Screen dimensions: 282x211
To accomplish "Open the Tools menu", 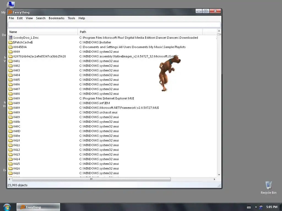I will 71,18.
